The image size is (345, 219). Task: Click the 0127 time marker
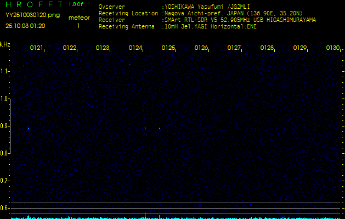(234, 48)
